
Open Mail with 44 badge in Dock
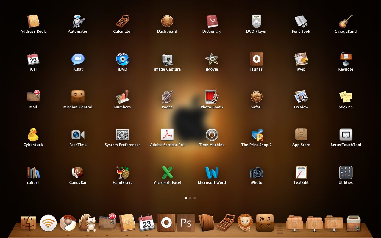pos(107,222)
